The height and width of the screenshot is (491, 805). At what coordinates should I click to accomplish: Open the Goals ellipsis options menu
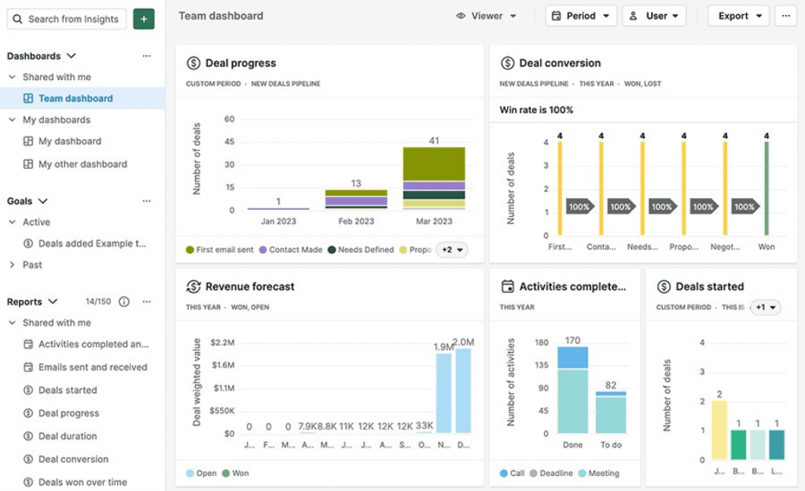pyautogui.click(x=146, y=201)
